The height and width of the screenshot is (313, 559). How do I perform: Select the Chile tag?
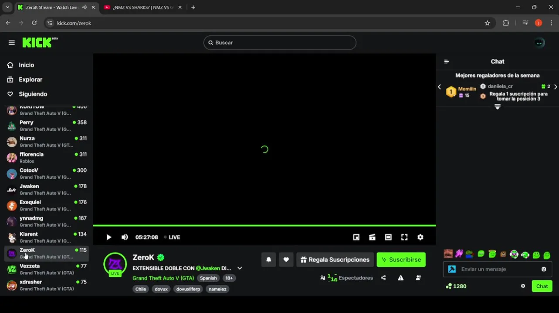point(141,289)
